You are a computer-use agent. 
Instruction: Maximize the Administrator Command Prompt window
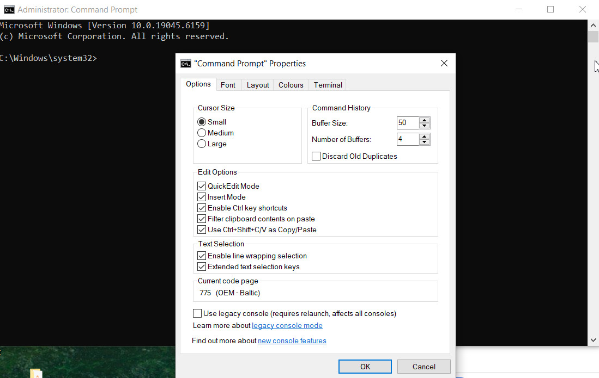pos(550,10)
